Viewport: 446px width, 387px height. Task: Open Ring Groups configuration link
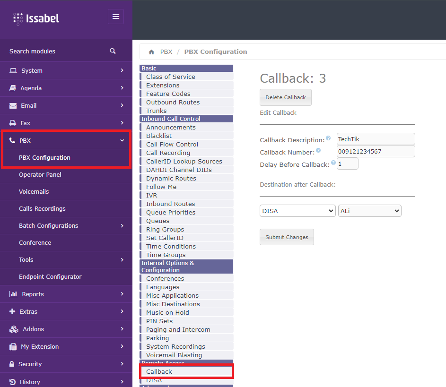pyautogui.click(x=165, y=229)
